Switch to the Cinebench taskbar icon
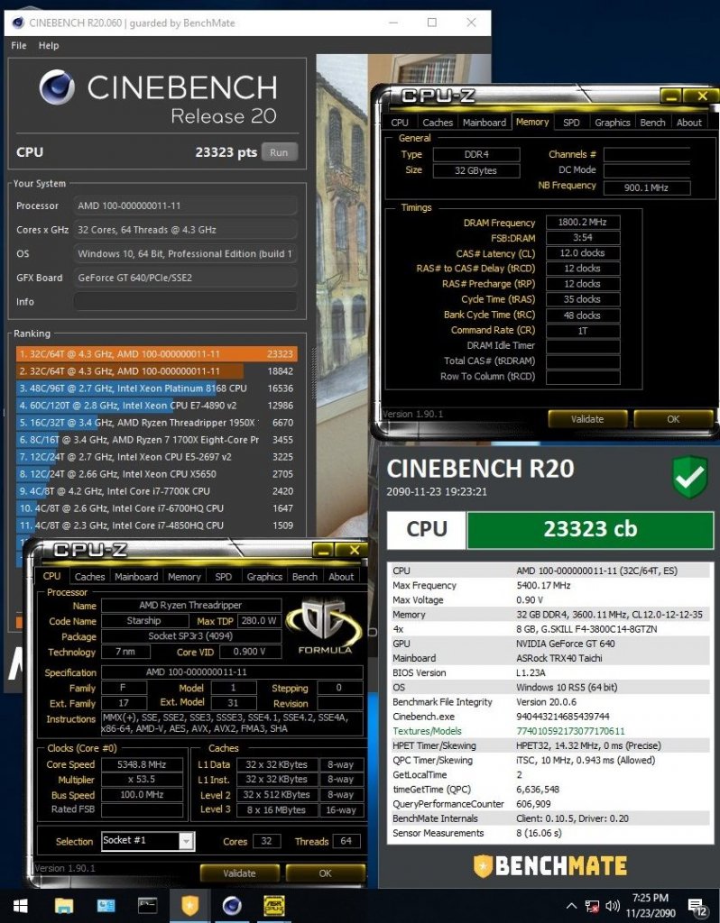Screen dimensions: 720x923 click(232, 907)
